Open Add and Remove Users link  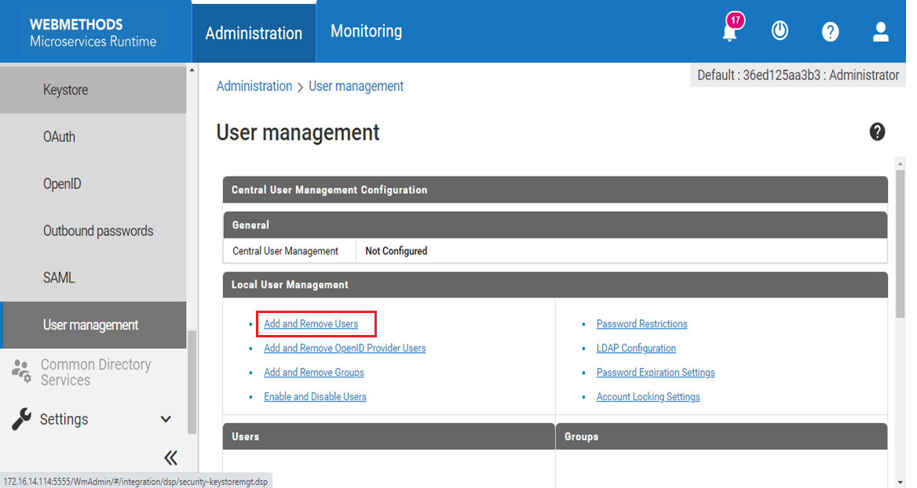pos(311,324)
